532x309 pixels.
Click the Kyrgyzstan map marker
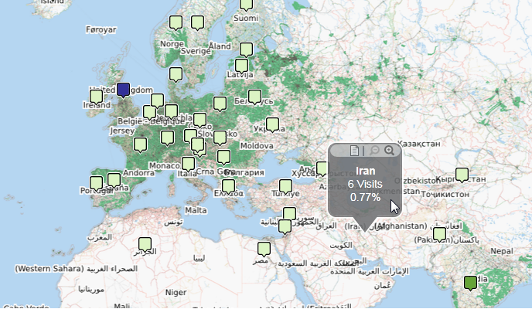click(462, 174)
